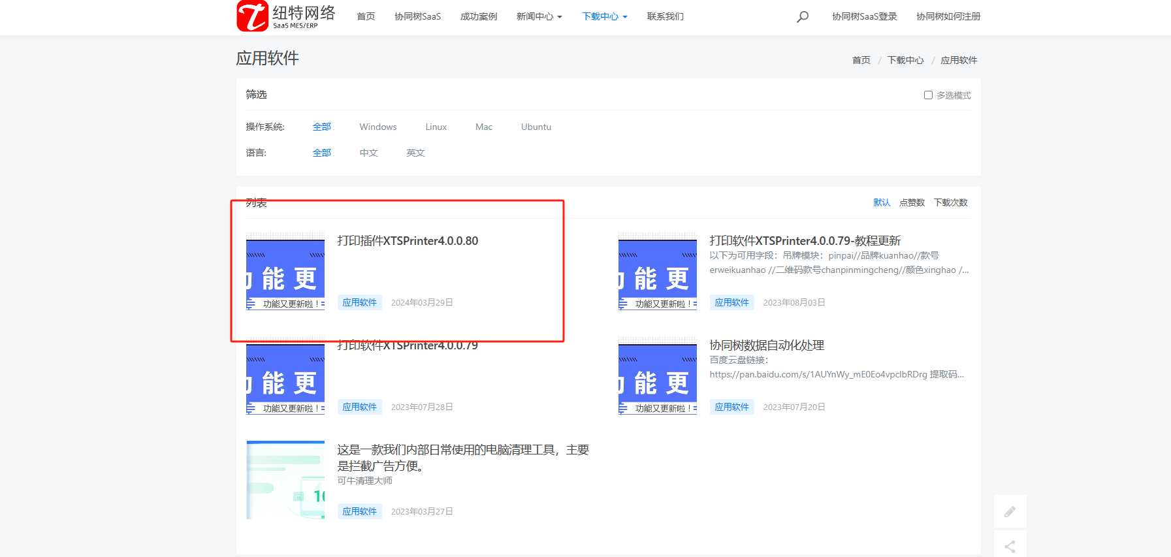Open the search magnifier icon
The height and width of the screenshot is (557, 1171).
pyautogui.click(x=803, y=16)
